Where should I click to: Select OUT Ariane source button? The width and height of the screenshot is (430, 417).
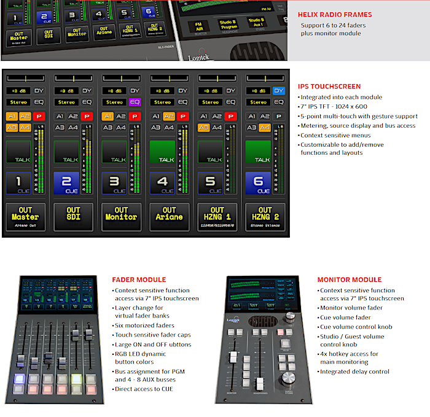coord(169,217)
